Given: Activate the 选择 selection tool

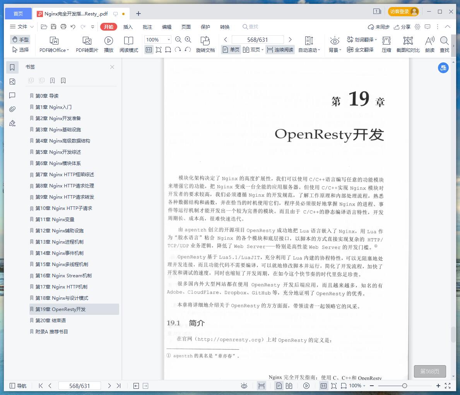Looking at the screenshot, I should (x=20, y=50).
